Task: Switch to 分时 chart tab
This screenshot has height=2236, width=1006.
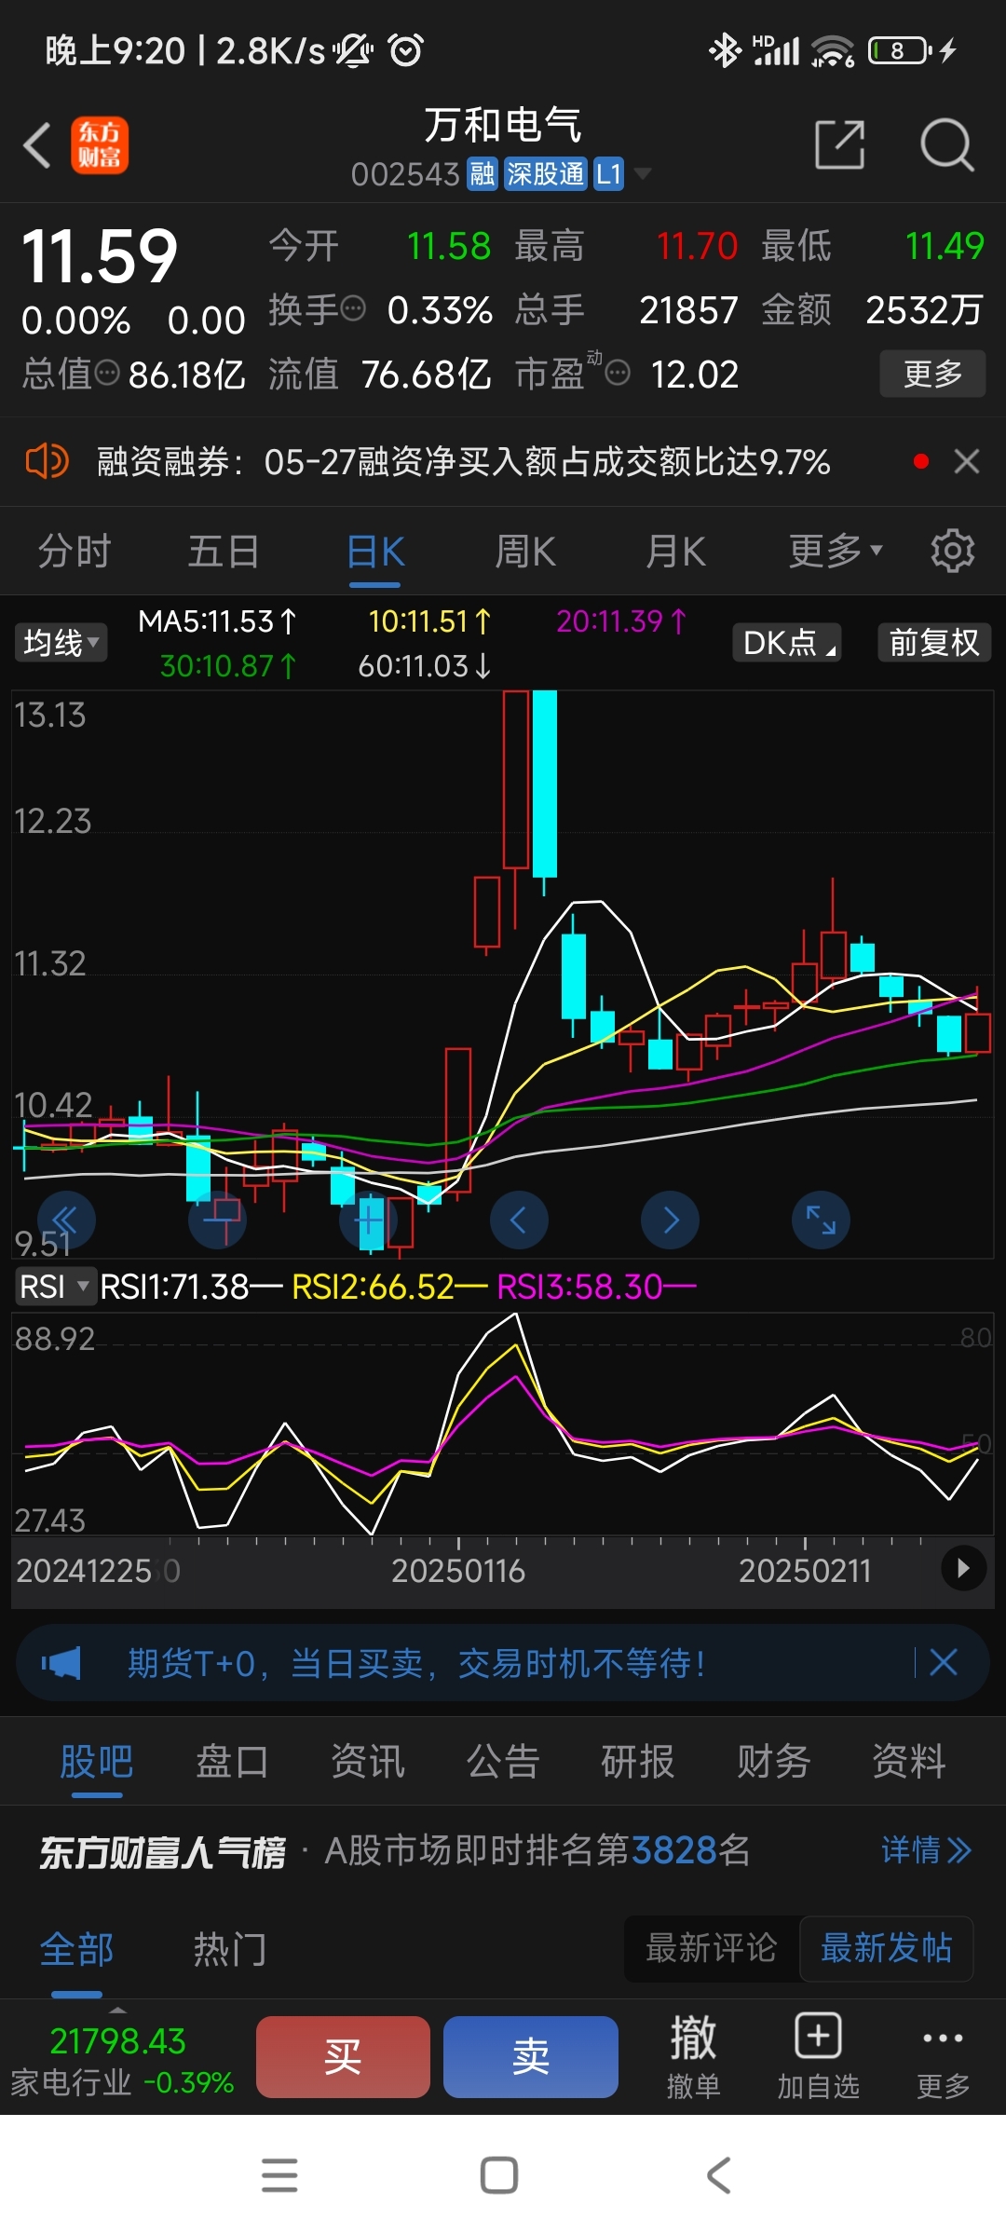Action: 75,552
